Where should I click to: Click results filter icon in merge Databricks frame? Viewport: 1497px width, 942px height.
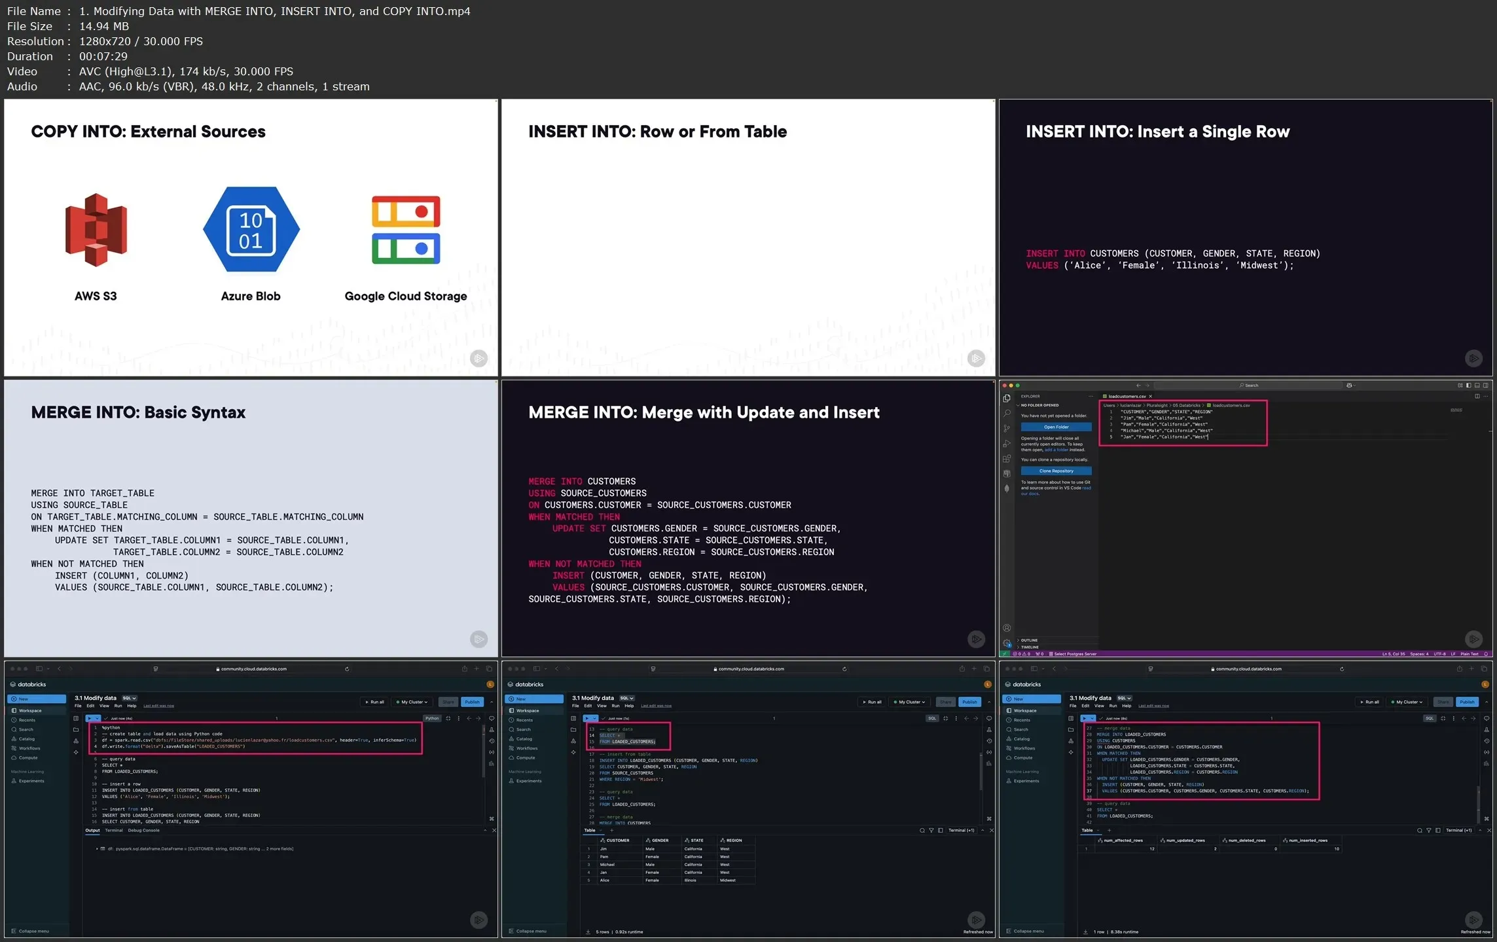click(1429, 830)
